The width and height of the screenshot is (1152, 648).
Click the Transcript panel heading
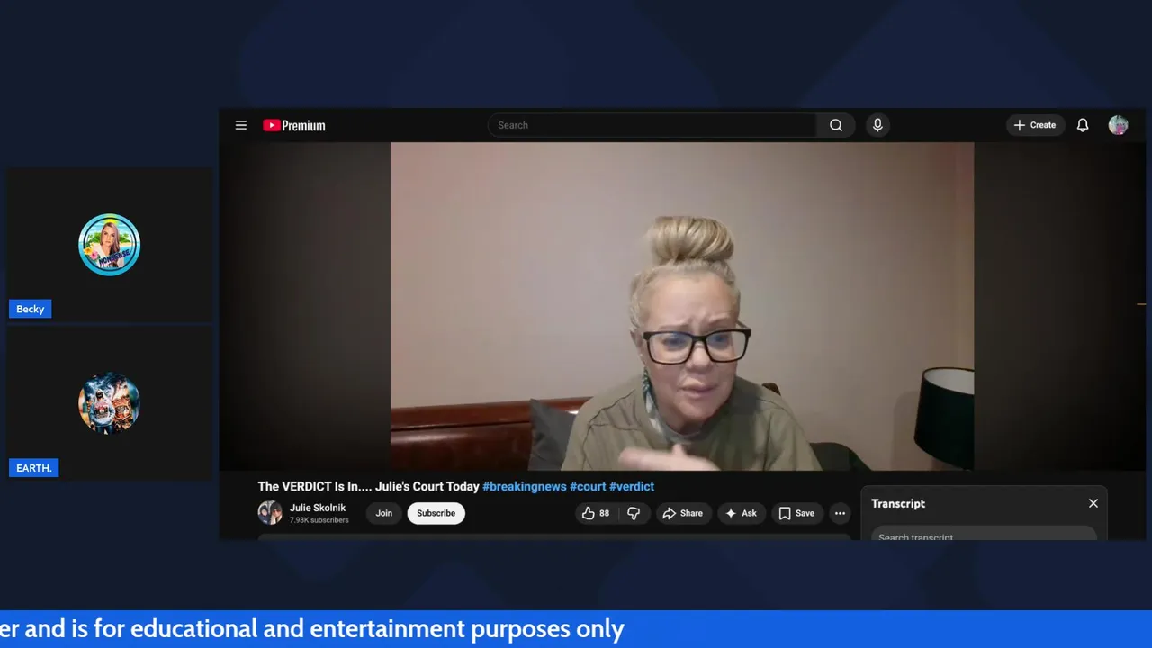(898, 503)
